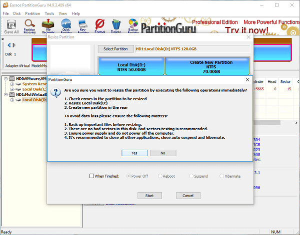Click the Delete partition toolbar icon
This screenshot has width=300, height=235.
click(116, 26)
